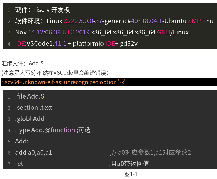The image size is (217, 179).
Task: Click the 'Add:' label line
Action: click(x=22, y=141)
